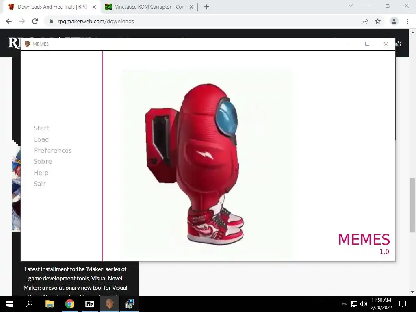The image size is (416, 312).
Task: Minimize the MEMES window
Action: coord(349,44)
